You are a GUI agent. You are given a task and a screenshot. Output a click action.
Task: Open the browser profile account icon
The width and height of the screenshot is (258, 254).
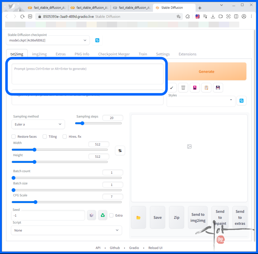click(x=244, y=17)
